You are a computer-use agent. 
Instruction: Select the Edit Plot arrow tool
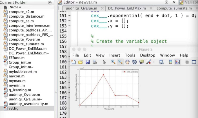tap(104, 62)
